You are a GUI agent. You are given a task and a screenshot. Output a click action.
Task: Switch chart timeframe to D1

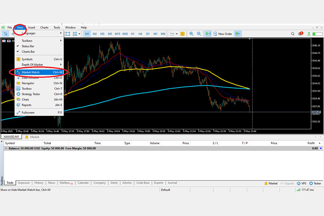tap(148, 34)
